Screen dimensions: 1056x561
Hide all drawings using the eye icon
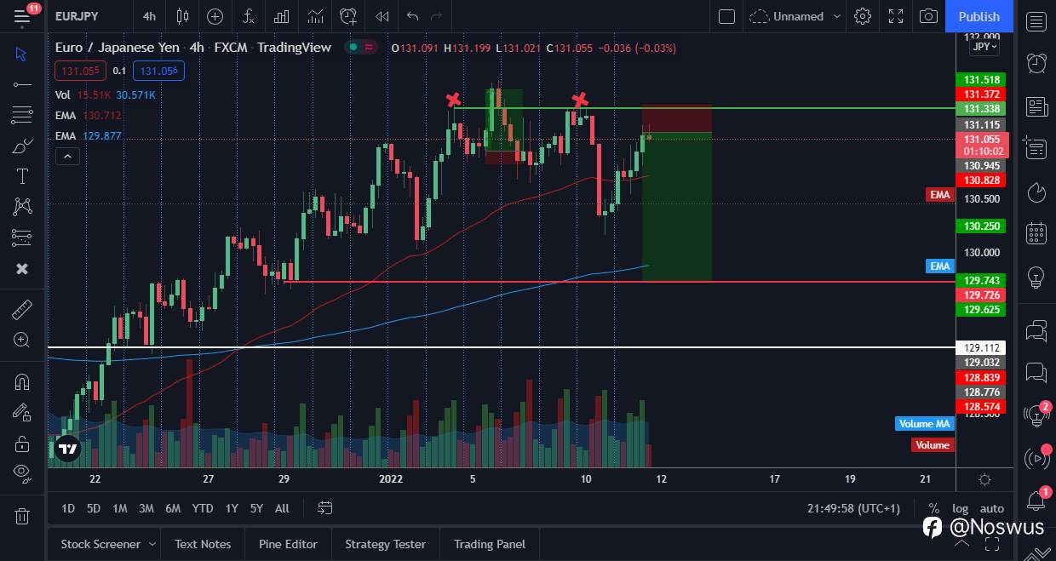[21, 472]
